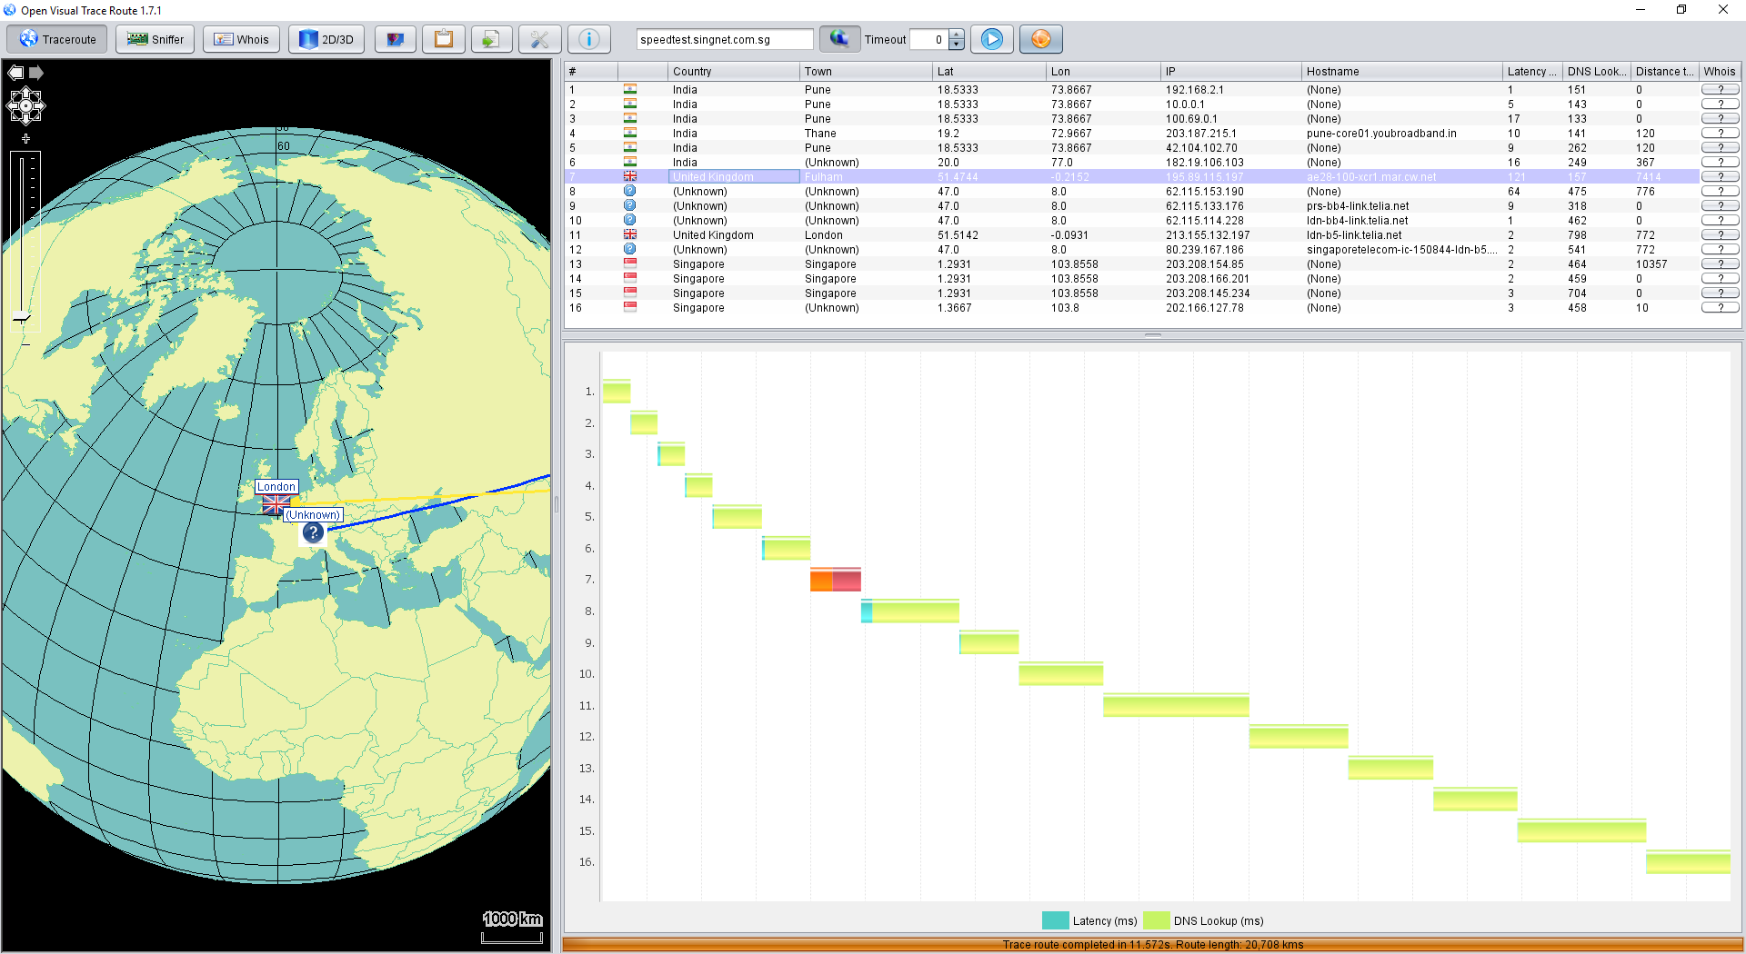Click the unknown globe icon in hop 12 row
The image size is (1746, 954).
630,250
